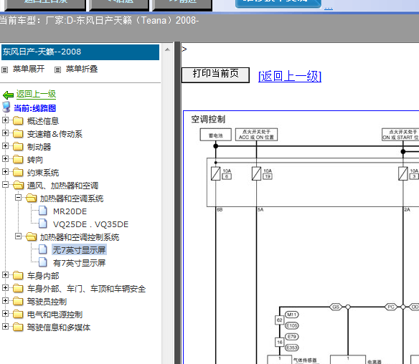This screenshot has width=419, height=364.
Task: Click the 空调控制 diagram title
Action: (208, 119)
